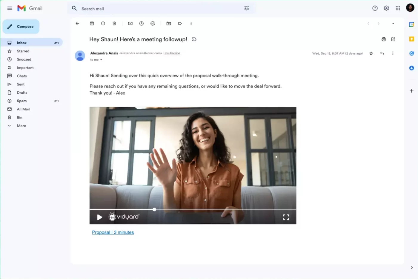418x279 pixels.
Task: Add this email to Tasks
Action: 153,24
